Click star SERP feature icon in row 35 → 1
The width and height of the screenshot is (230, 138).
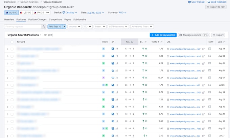point(113,71)
